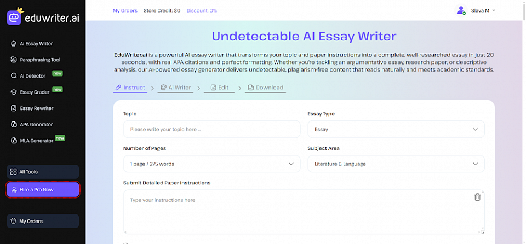Click the trash icon in instructions box
This screenshot has height=244, width=526.
[x=477, y=197]
